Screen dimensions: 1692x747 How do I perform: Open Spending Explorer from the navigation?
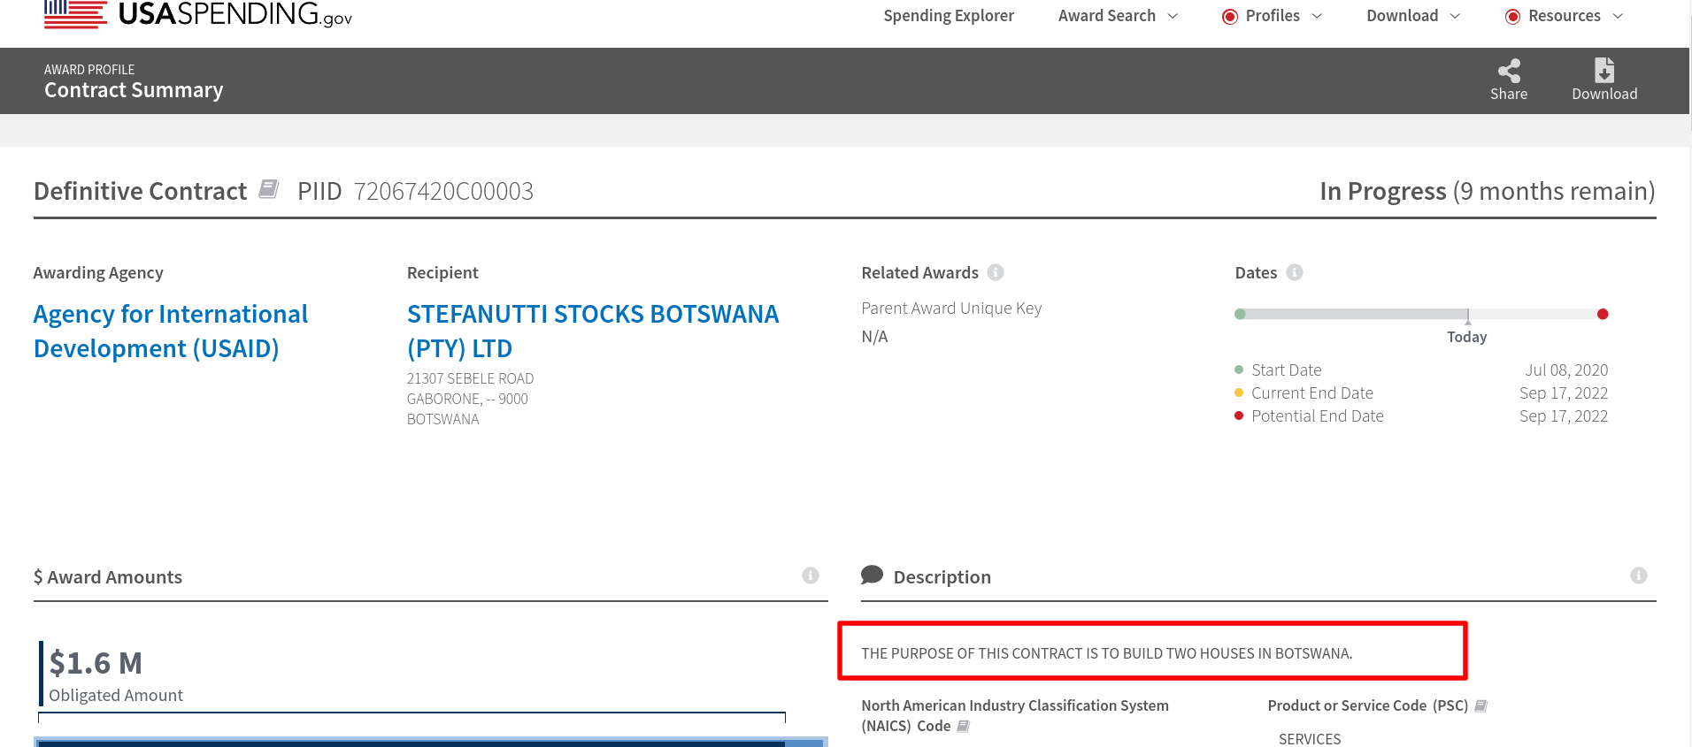949,16
